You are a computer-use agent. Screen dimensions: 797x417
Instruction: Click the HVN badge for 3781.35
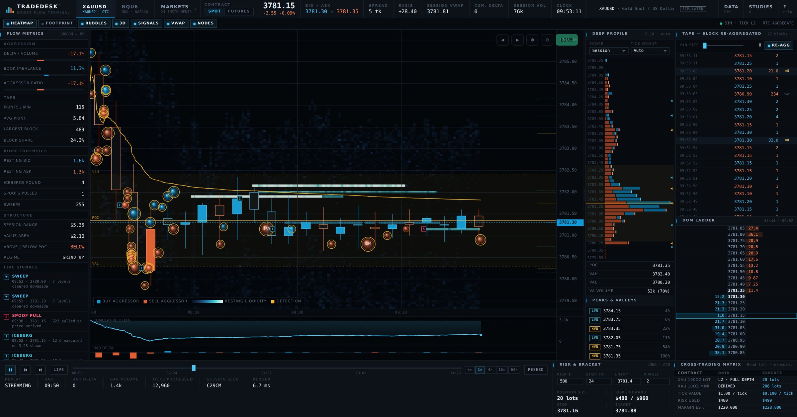594,356
